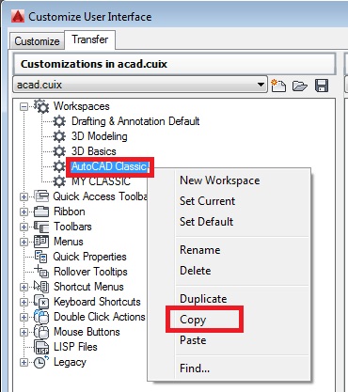
Task: Select the 3D Basics workspace
Action: (x=93, y=151)
